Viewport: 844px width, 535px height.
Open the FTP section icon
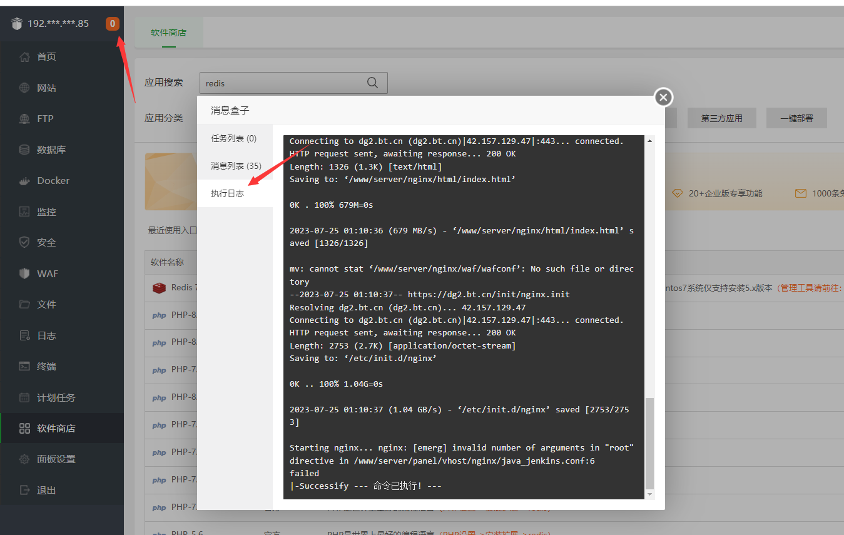(x=24, y=119)
